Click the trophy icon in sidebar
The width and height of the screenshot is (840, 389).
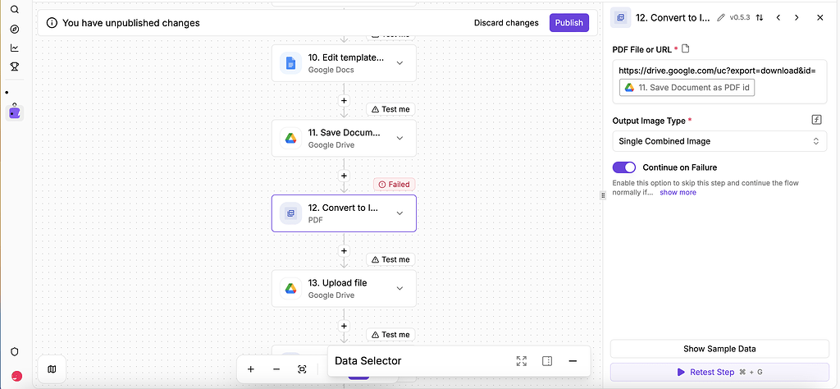click(15, 66)
